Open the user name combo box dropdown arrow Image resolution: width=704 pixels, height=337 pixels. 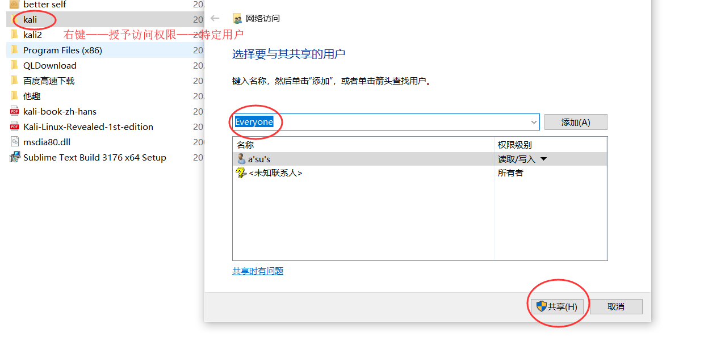click(534, 122)
